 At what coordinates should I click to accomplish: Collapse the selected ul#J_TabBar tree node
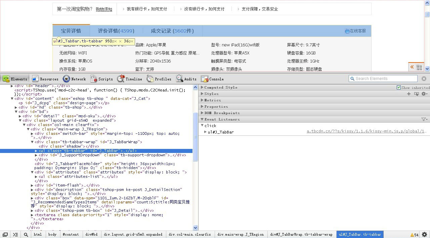[36, 151]
